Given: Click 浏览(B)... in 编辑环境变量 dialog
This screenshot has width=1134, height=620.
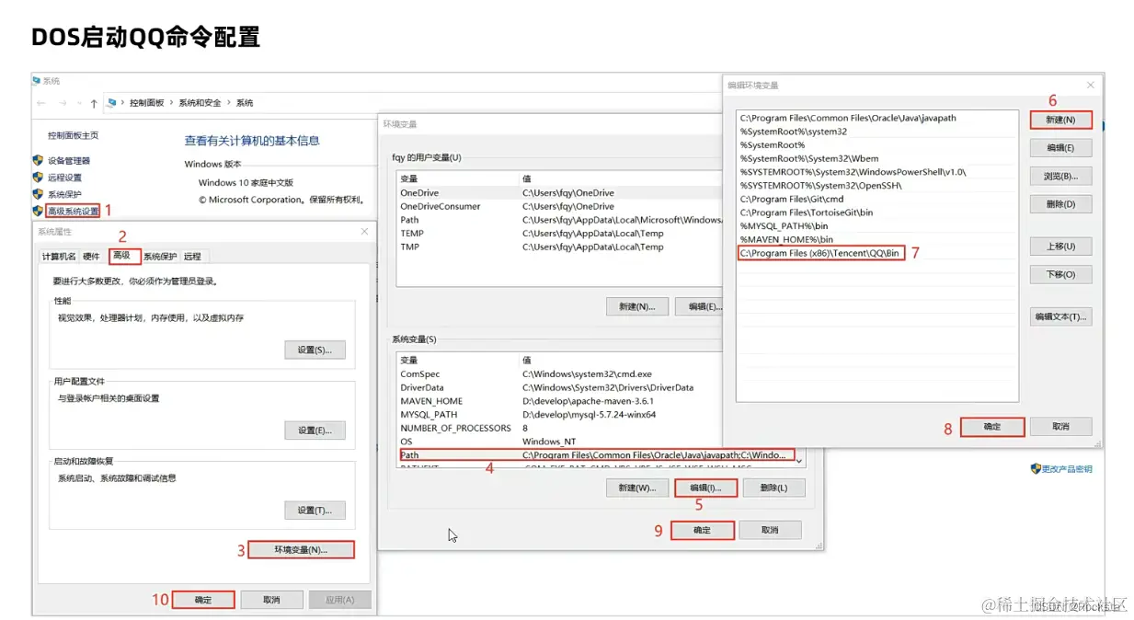Looking at the screenshot, I should tap(1060, 176).
